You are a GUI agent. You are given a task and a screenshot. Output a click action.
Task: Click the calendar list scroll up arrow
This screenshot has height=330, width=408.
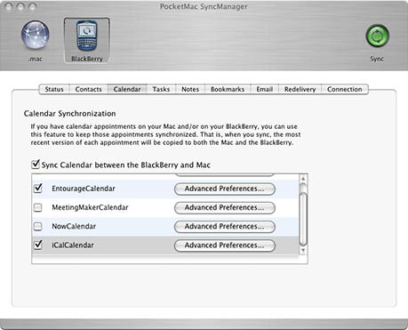(303, 179)
